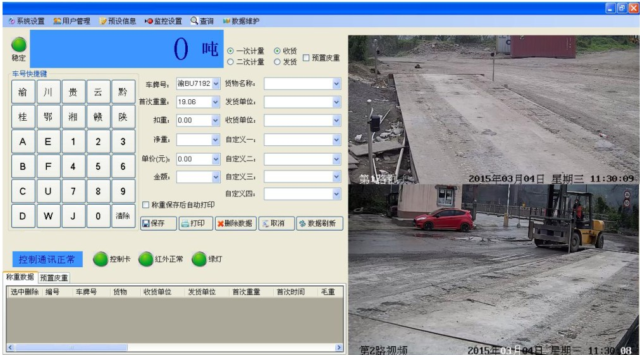This screenshot has width=640, height=355.
Task: Switch to the 预置皮重 tab
Action: point(54,277)
